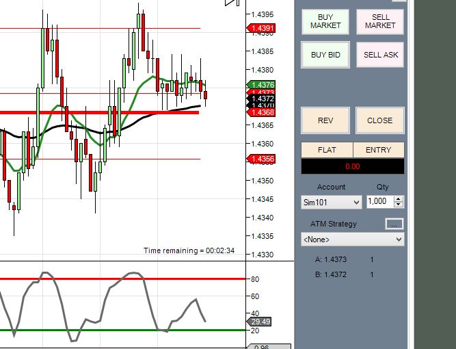Click the oscillator 20 oversold green line

[x=122, y=330]
